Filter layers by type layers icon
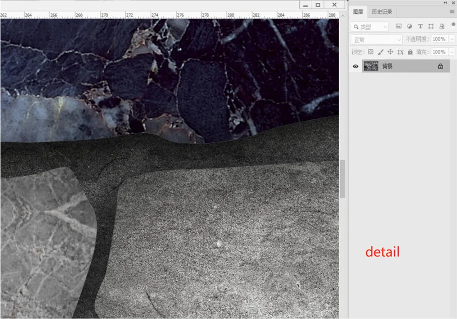The image size is (457, 319). (x=420, y=26)
